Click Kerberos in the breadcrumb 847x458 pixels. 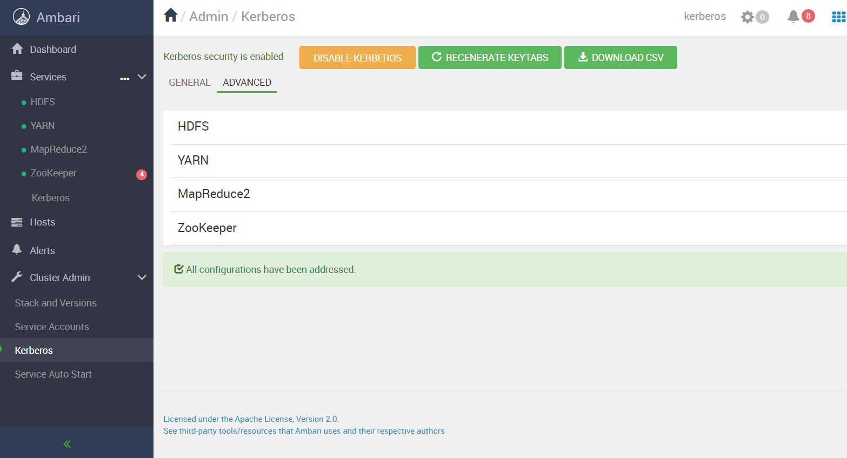pyautogui.click(x=268, y=17)
